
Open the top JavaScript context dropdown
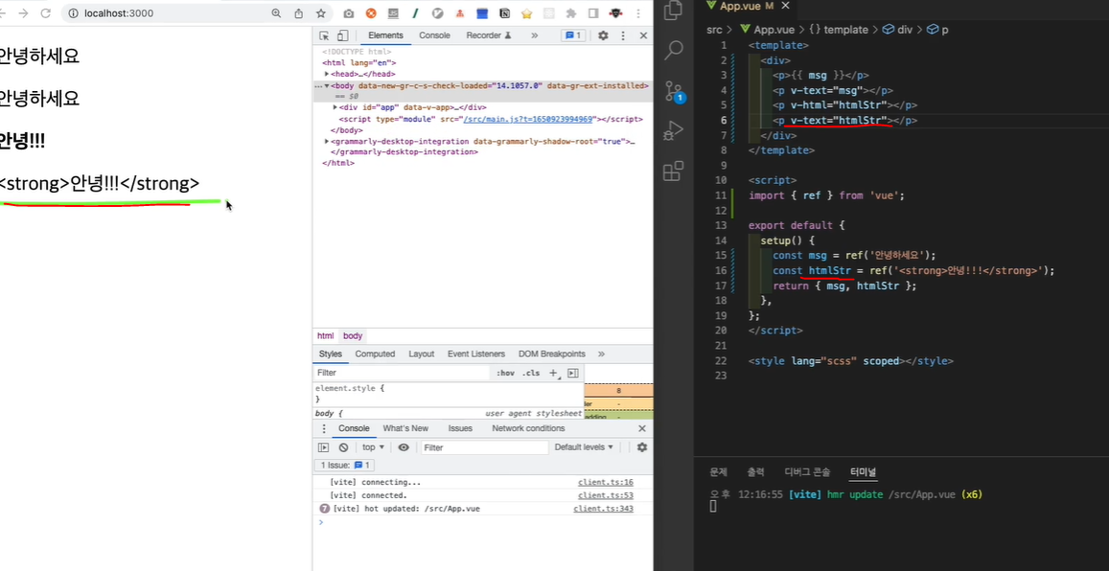pos(374,447)
